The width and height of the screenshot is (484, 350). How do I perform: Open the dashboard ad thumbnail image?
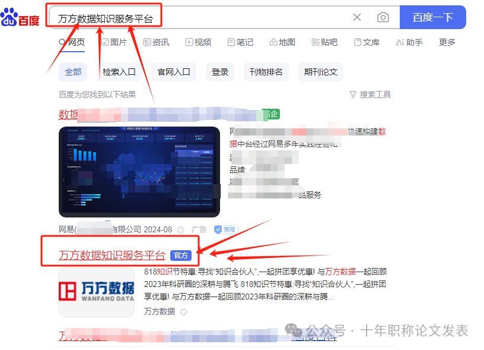click(139, 172)
